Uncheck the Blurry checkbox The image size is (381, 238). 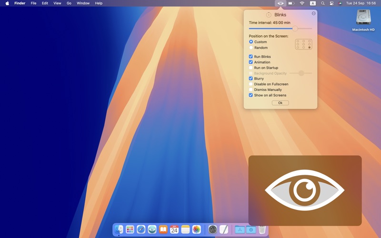point(251,79)
